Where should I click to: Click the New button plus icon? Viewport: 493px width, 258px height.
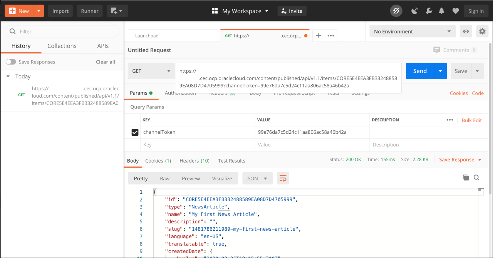12,11
